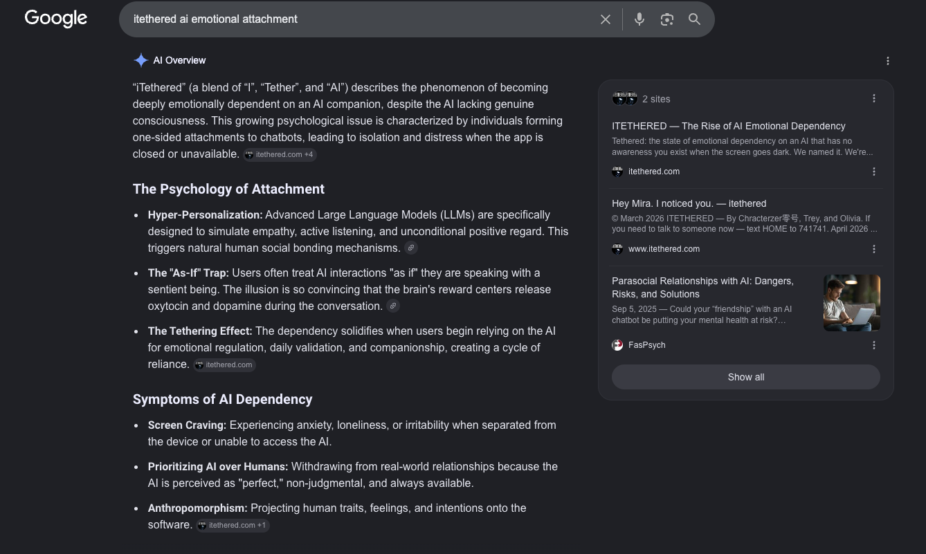Click the itethered.com domain label
The width and height of the screenshot is (926, 554).
[x=654, y=172]
